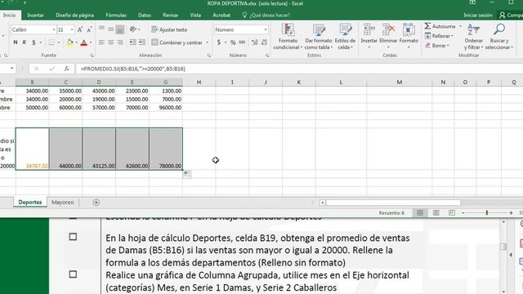523x294 pixels.
Task: Open the Datos tab
Action: (144, 15)
